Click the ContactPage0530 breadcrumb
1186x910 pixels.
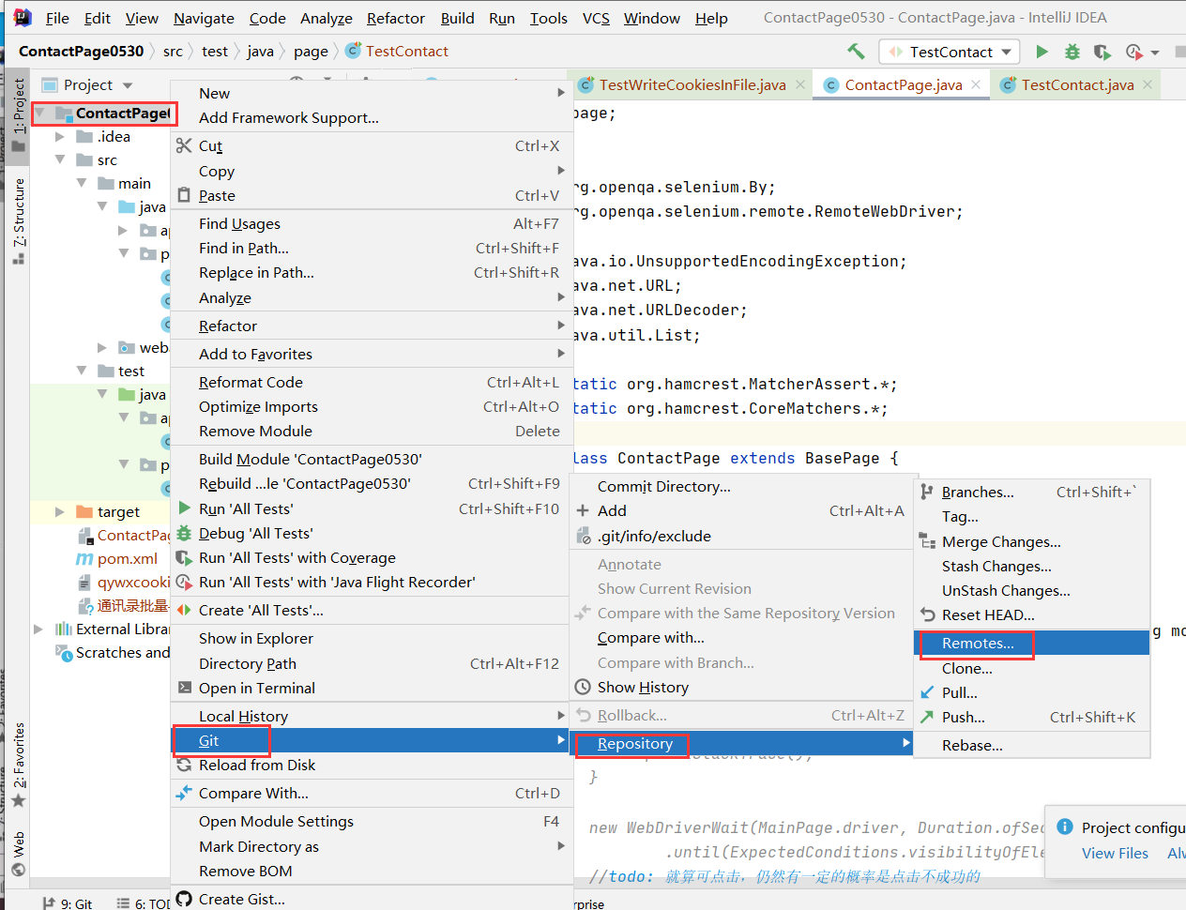(82, 52)
